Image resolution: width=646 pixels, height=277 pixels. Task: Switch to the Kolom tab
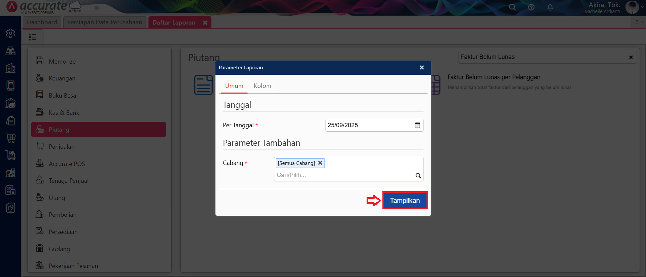tap(262, 86)
